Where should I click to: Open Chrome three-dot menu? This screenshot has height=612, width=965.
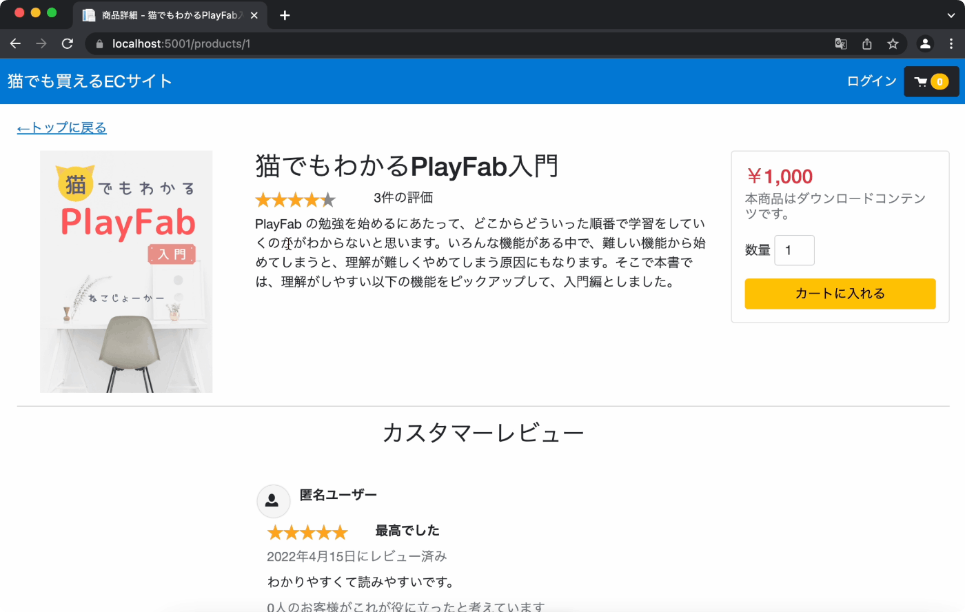951,43
